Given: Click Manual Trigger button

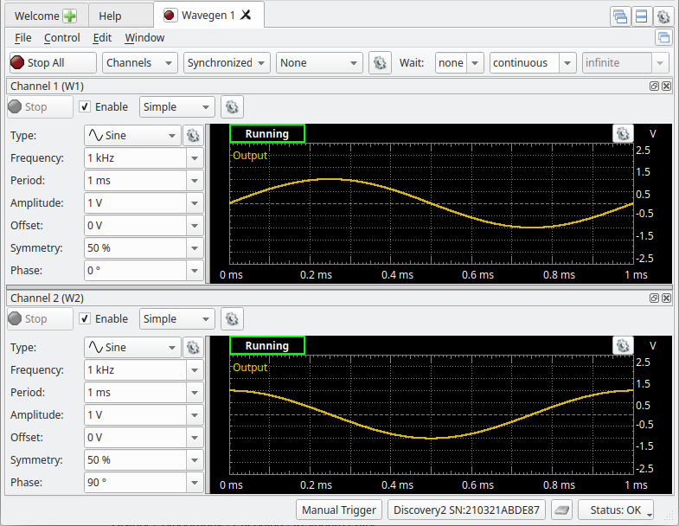Looking at the screenshot, I should click(338, 510).
